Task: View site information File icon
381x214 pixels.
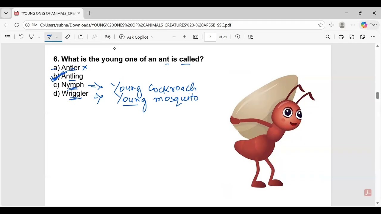Action: point(31,25)
